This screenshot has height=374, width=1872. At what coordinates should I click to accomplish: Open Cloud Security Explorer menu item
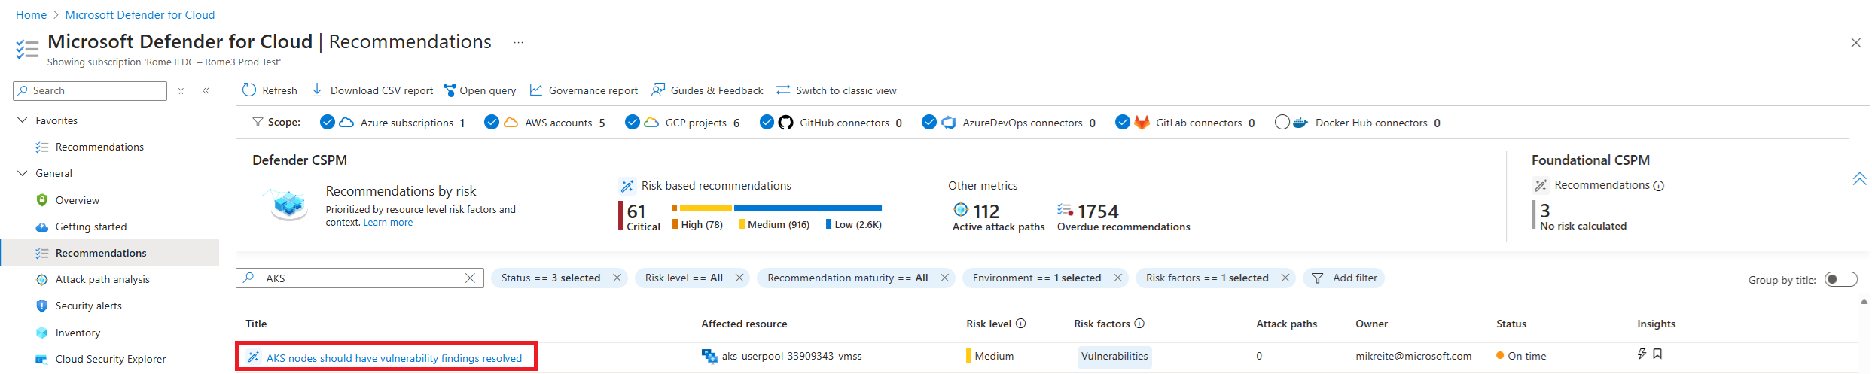pyautogui.click(x=110, y=359)
